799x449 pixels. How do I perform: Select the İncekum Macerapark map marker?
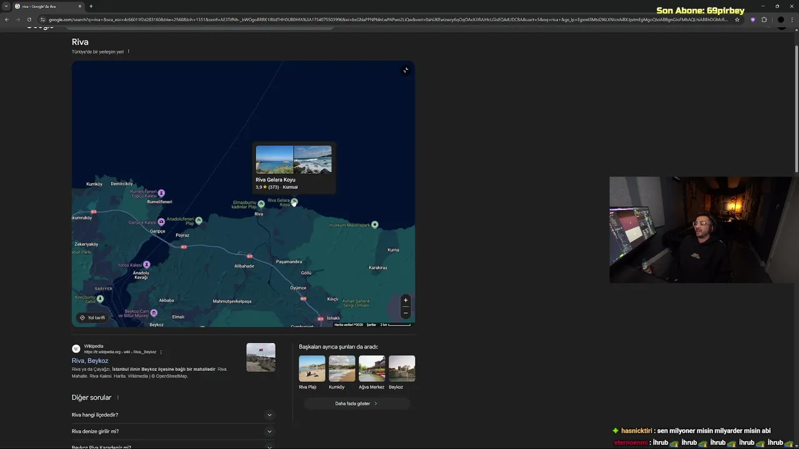click(375, 224)
